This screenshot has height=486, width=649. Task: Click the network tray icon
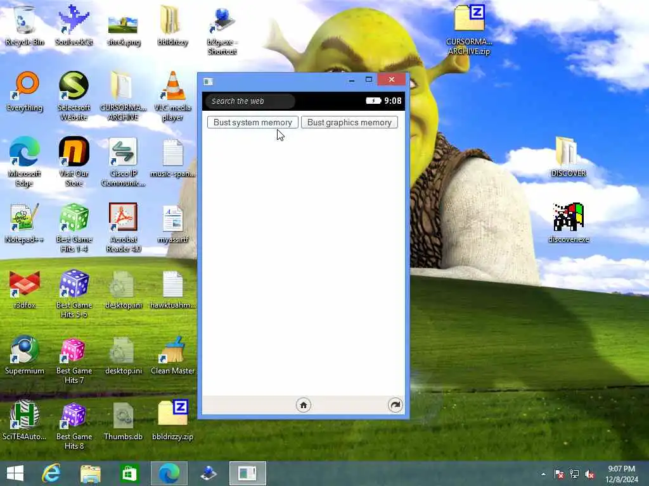pyautogui.click(x=574, y=474)
